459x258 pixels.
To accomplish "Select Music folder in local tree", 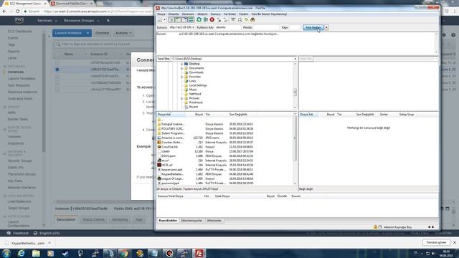I will [x=193, y=90].
